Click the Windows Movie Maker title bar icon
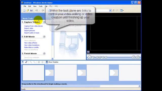 tap(22, 3)
